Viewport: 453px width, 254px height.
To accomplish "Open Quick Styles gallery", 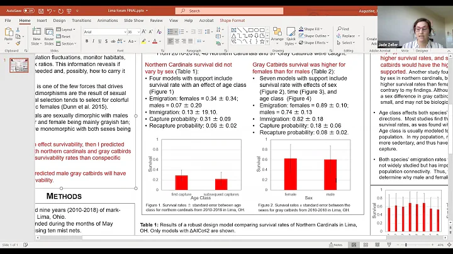I will pyautogui.click(x=291, y=36).
